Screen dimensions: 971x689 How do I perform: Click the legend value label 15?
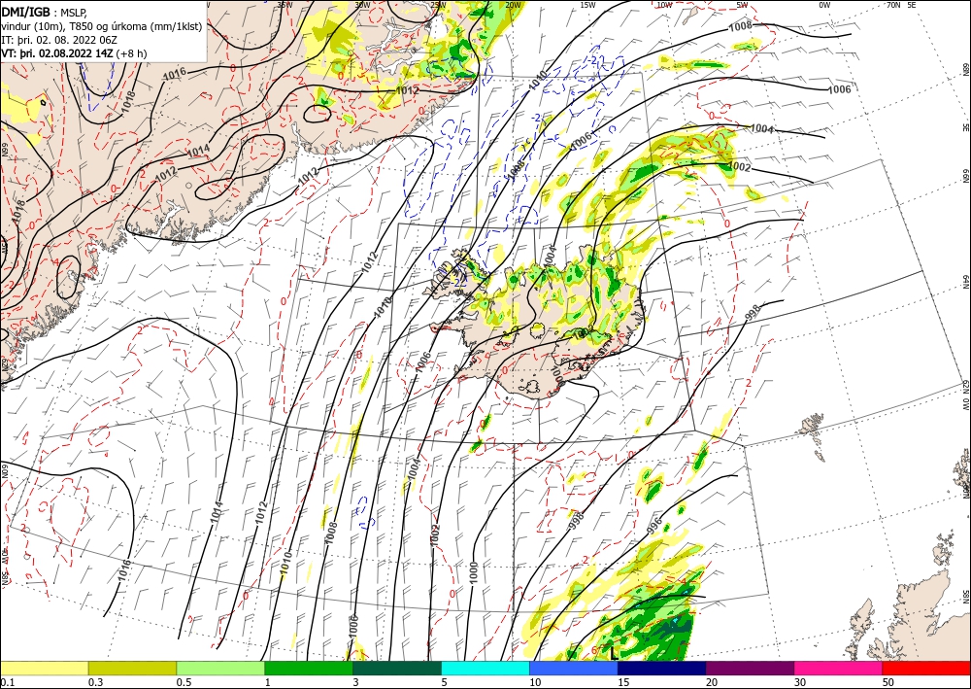[623, 682]
